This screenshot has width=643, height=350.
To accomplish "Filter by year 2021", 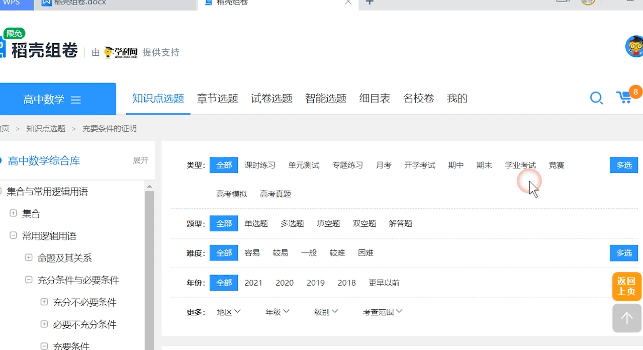I will (253, 283).
